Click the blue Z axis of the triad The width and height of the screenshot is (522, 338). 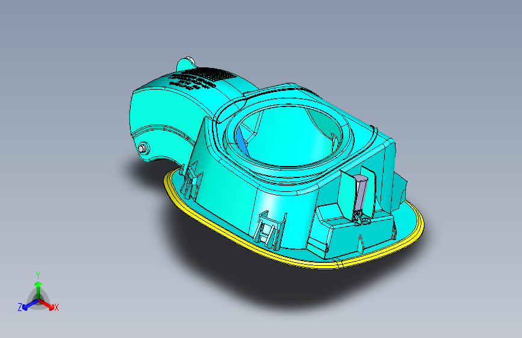pos(30,305)
